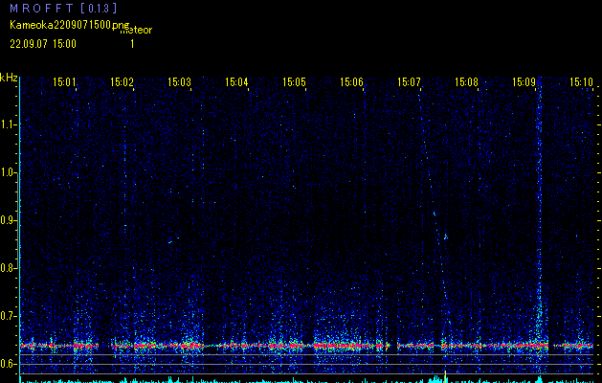This screenshot has width=602, height=383.
Task: Click the 1.0 kHz axis label
Action: (8, 172)
